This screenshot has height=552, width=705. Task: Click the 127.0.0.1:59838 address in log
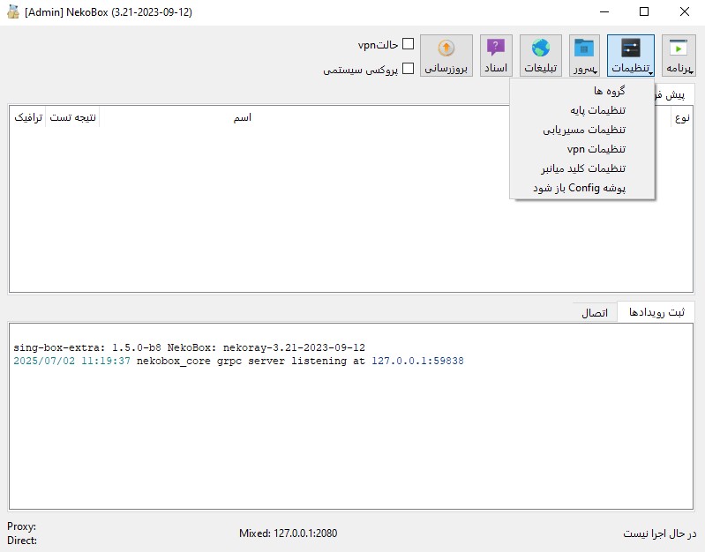coord(417,361)
